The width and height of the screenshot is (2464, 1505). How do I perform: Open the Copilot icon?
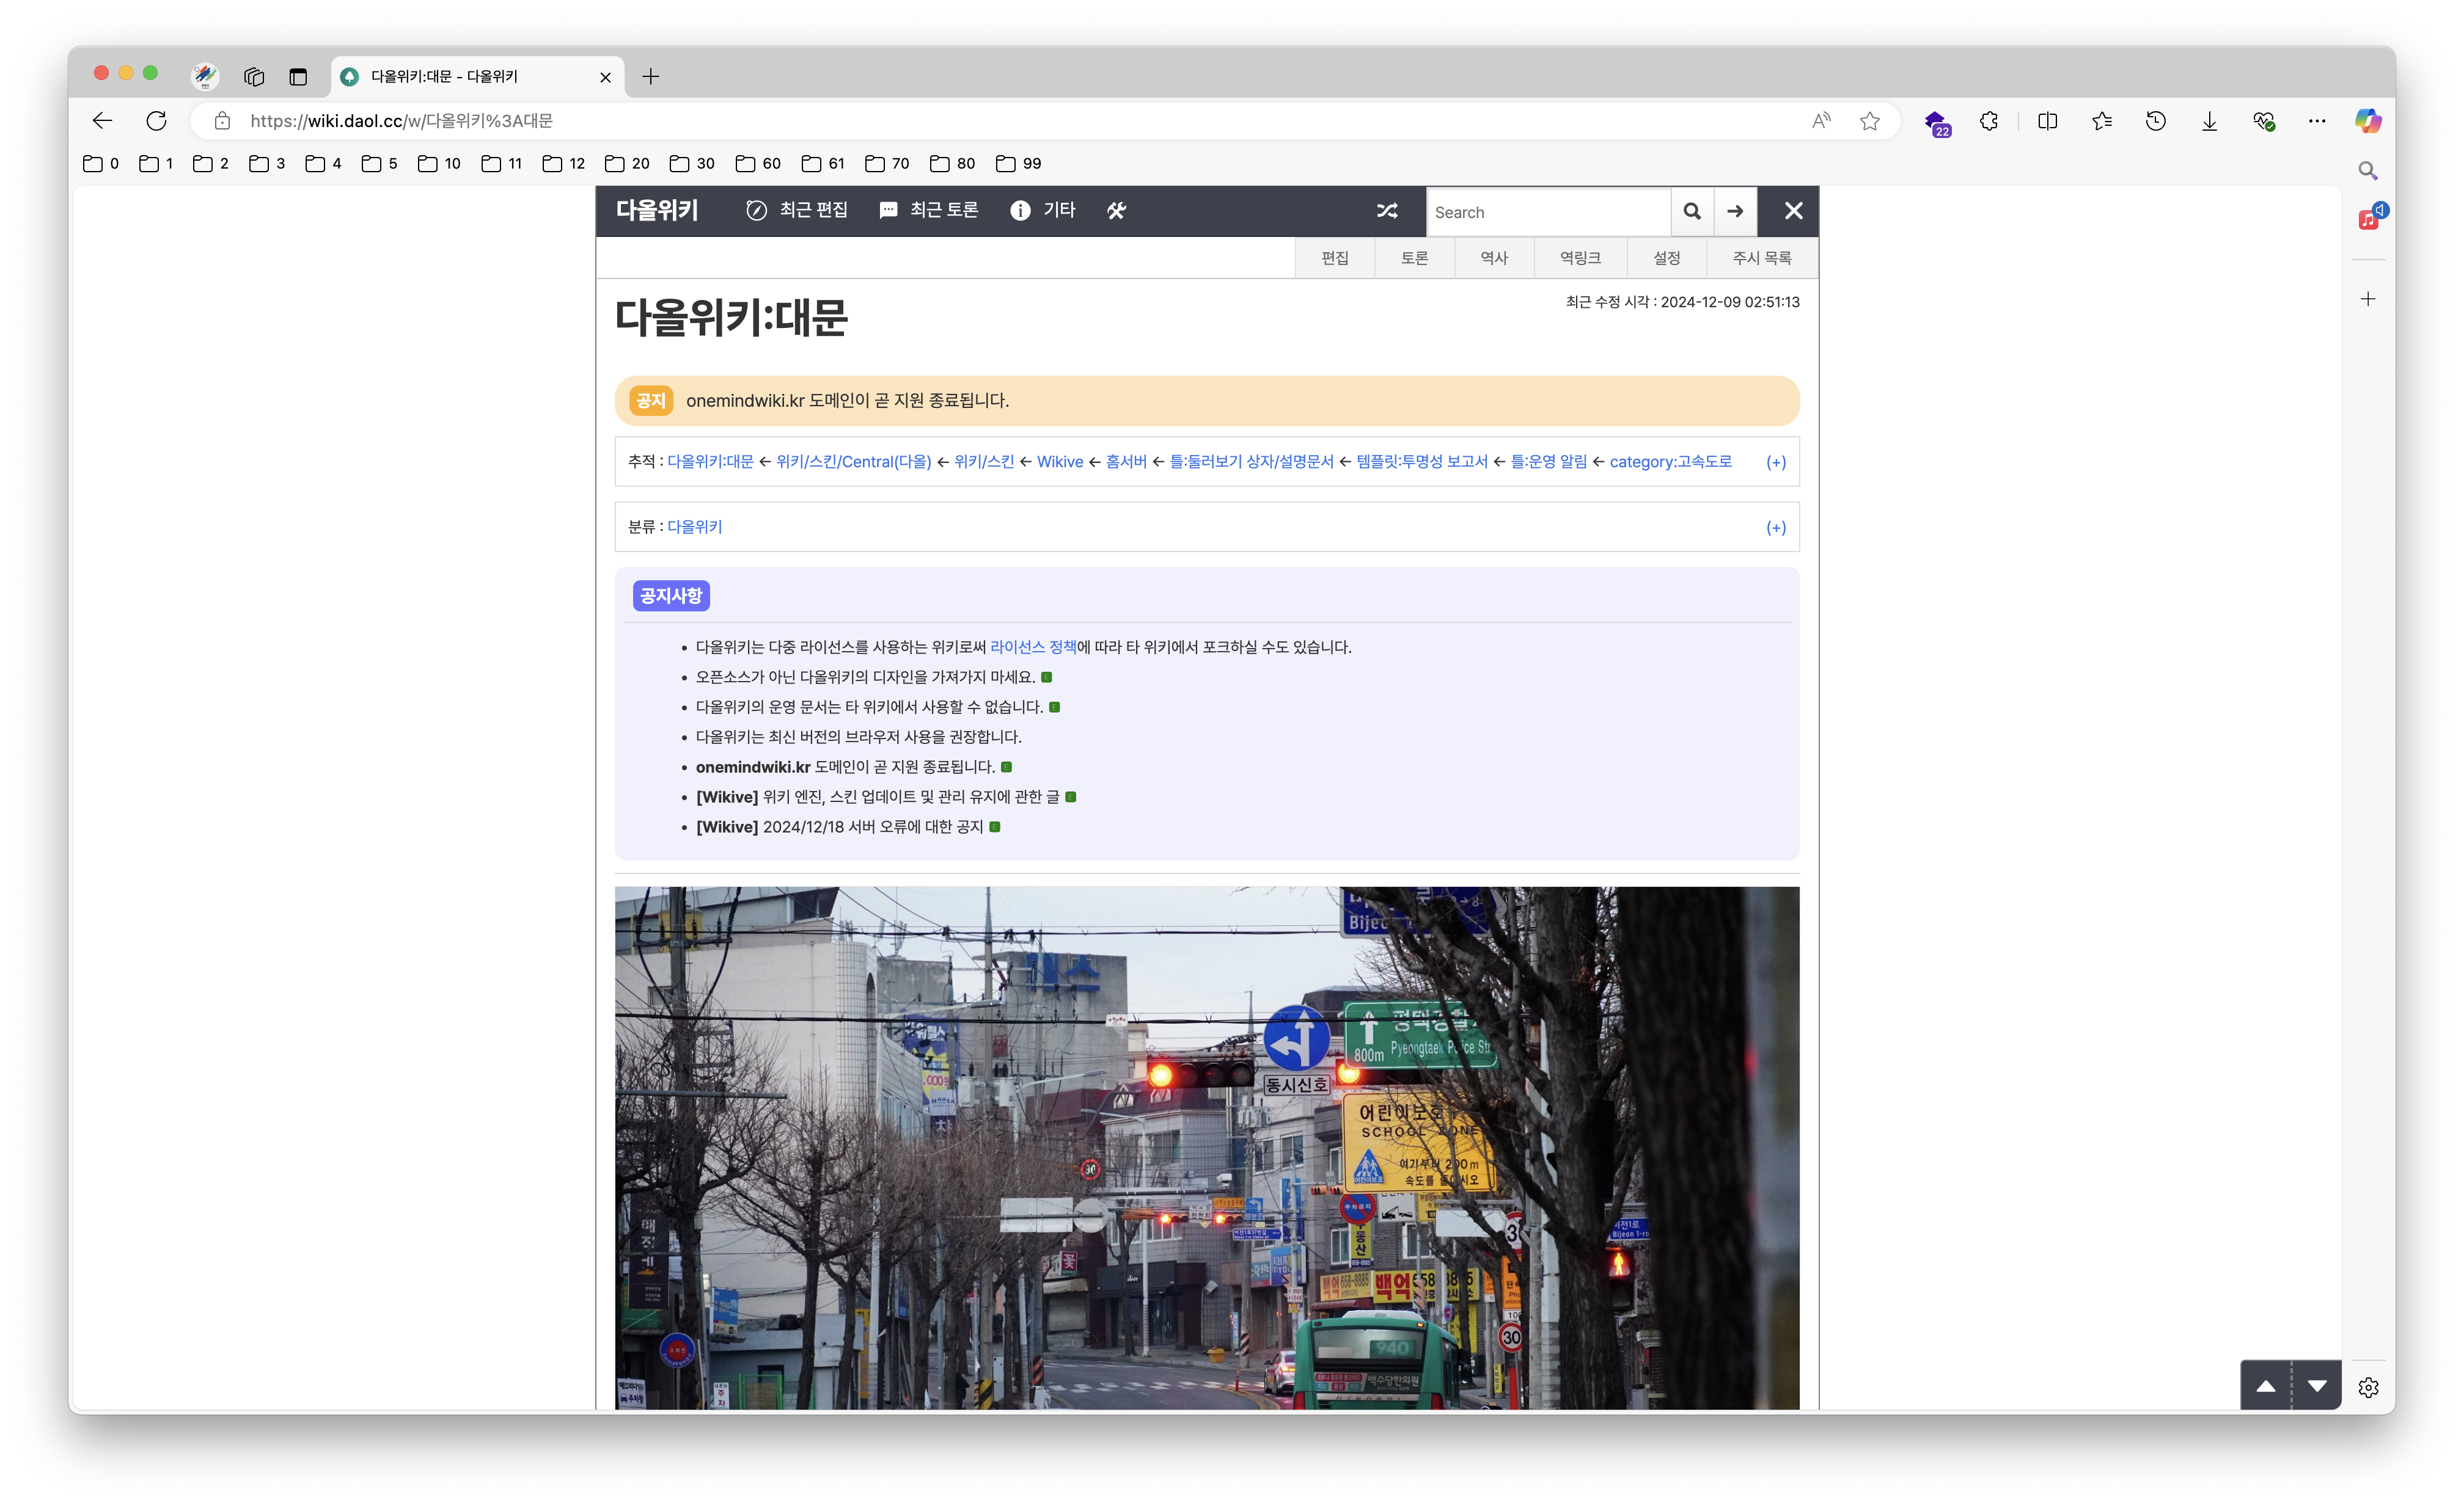pos(2368,121)
